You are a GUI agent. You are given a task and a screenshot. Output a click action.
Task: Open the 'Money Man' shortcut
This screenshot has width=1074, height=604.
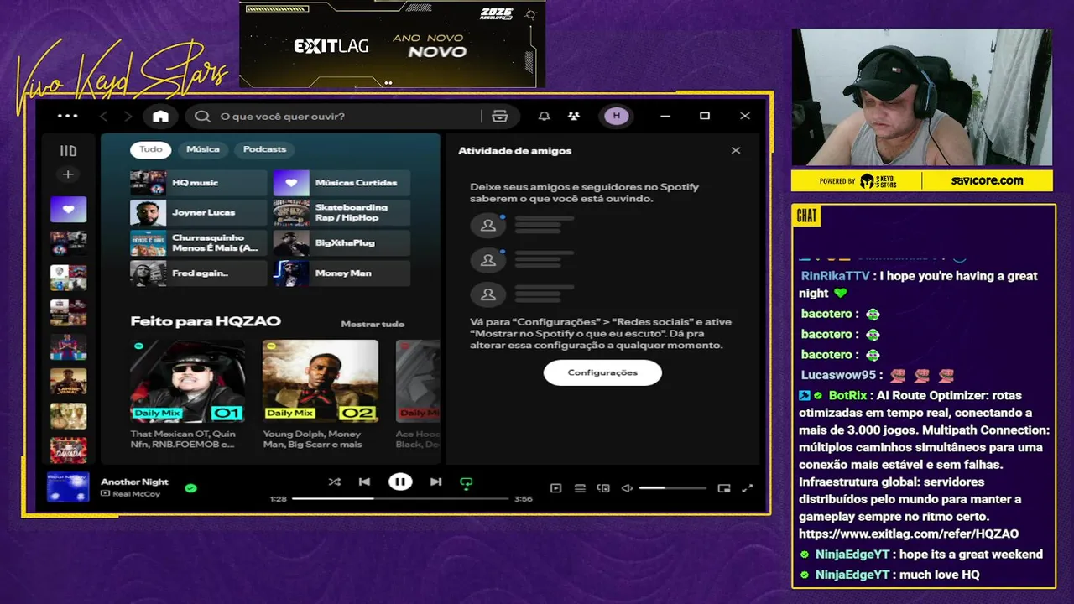click(x=341, y=273)
